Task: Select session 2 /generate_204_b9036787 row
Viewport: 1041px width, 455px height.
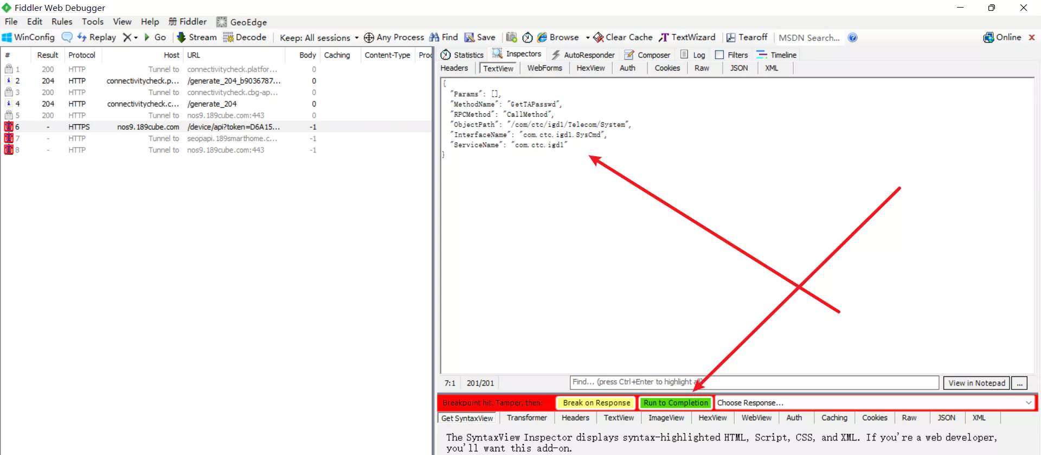Action: (x=216, y=81)
